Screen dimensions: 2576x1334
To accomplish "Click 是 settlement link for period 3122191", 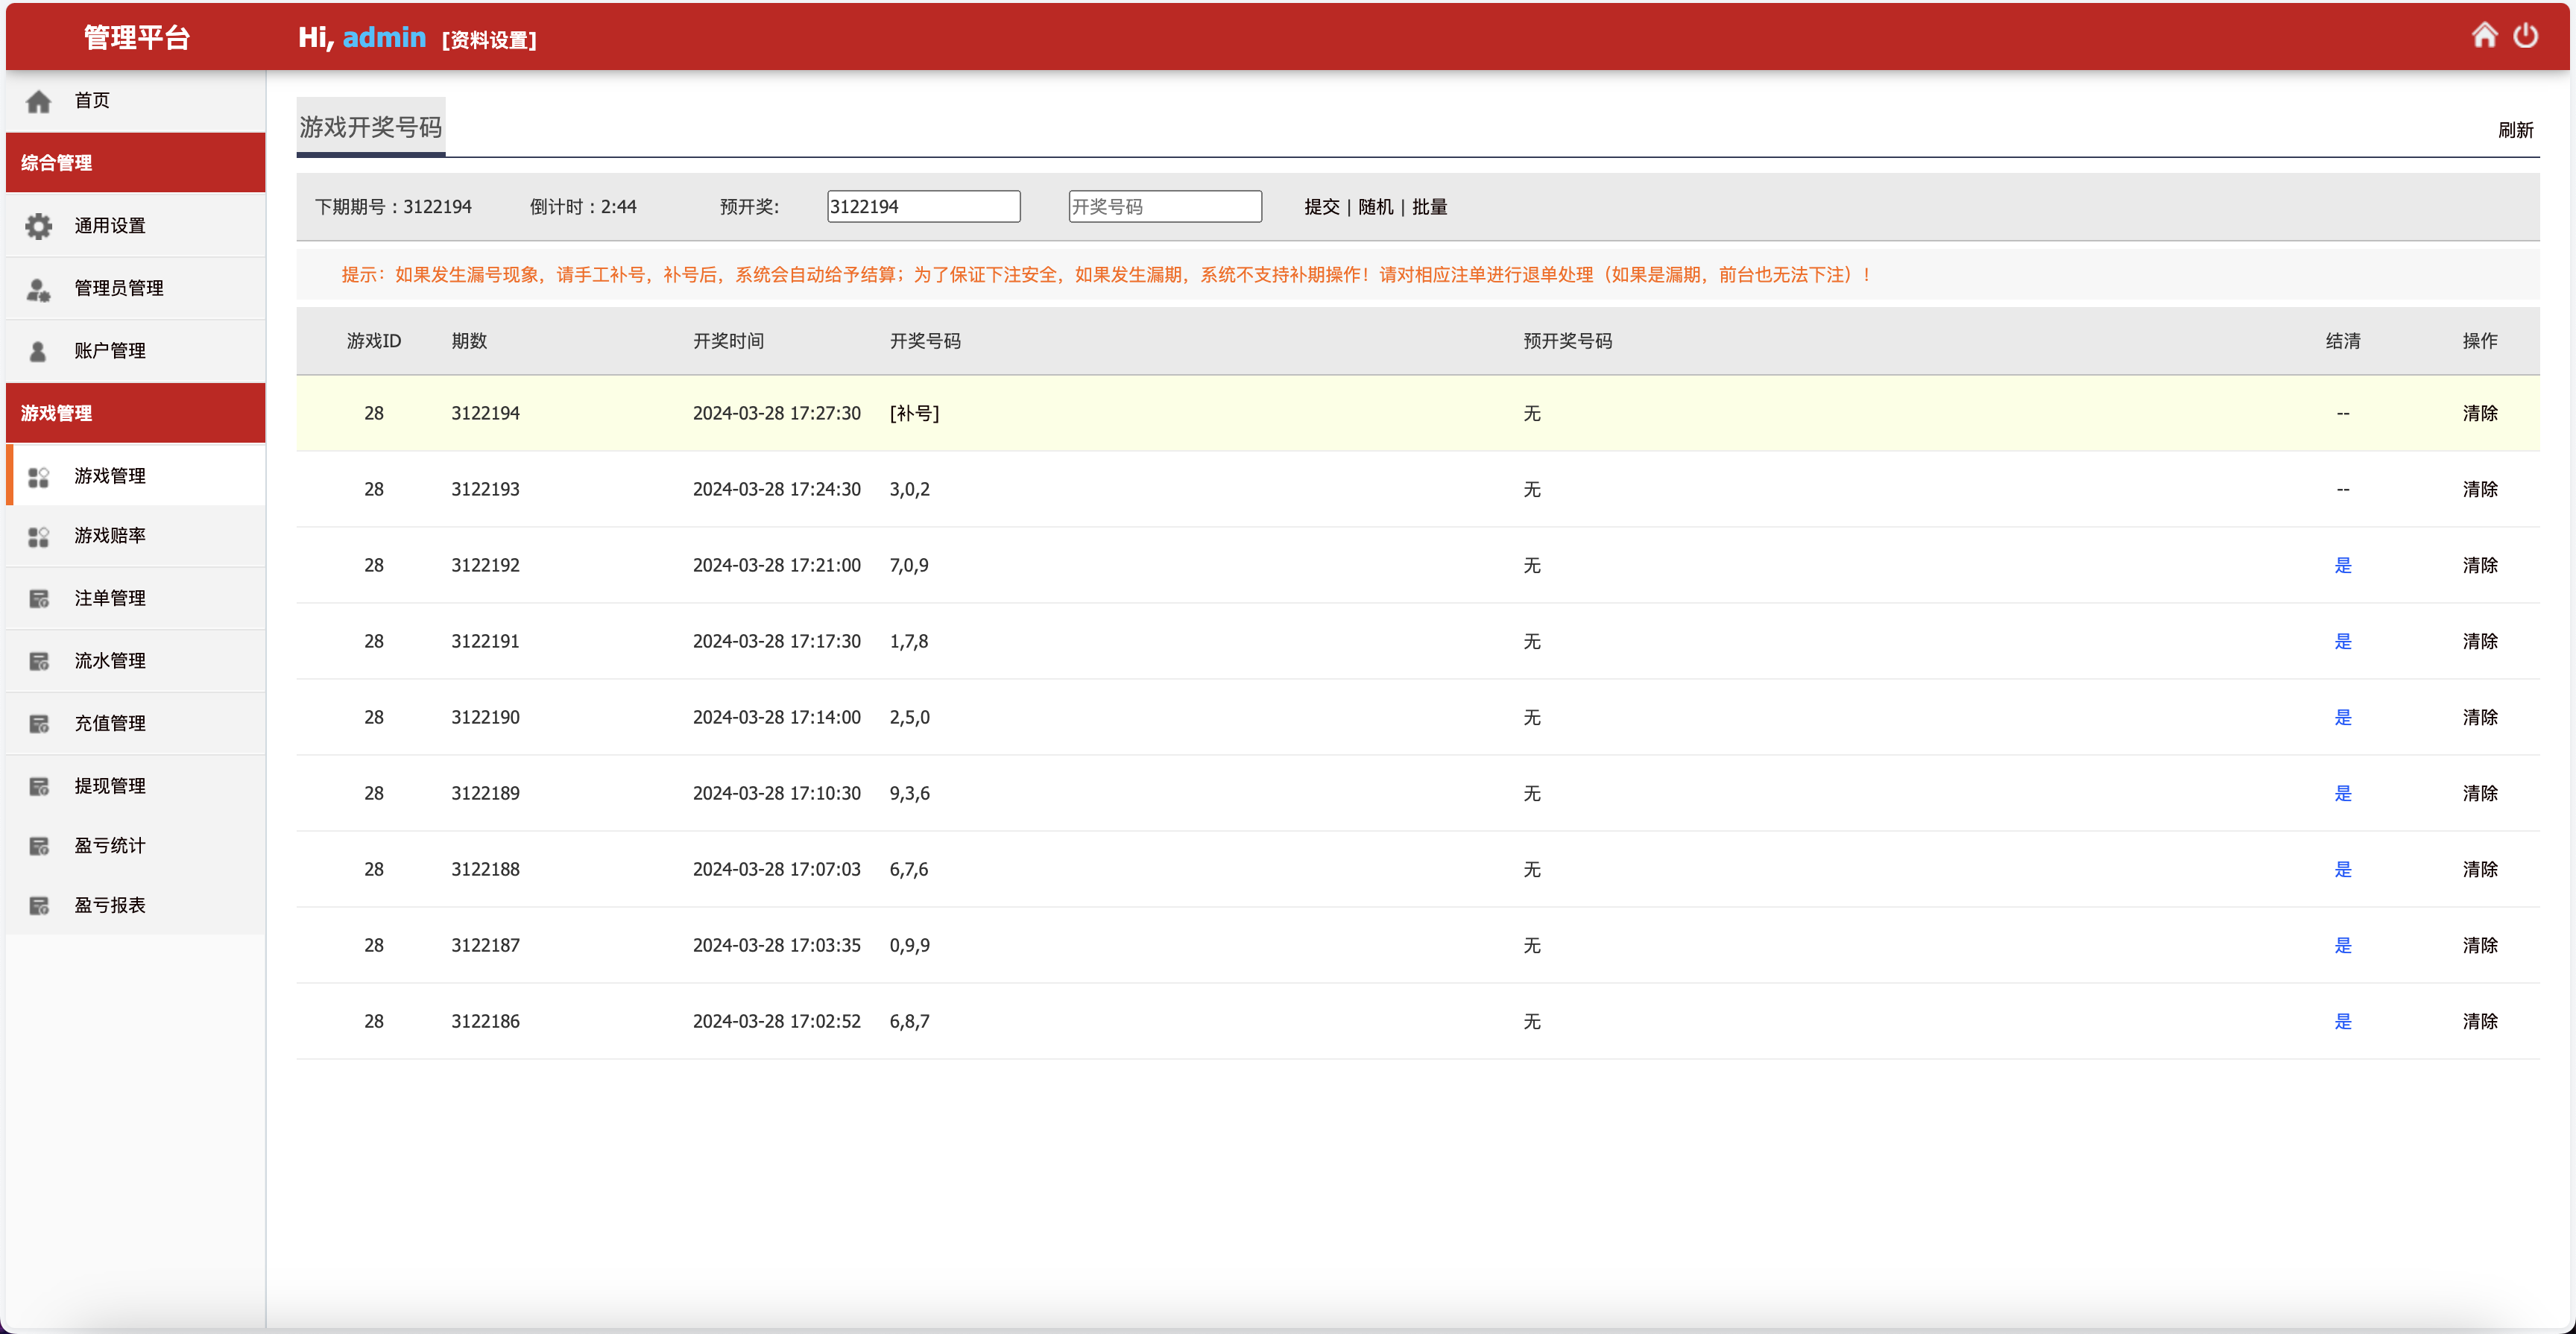I will point(2343,641).
